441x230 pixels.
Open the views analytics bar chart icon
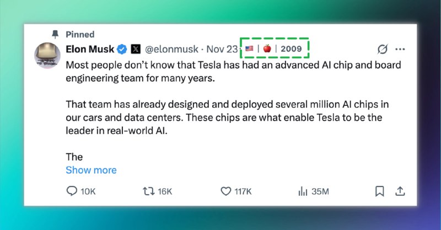302,191
